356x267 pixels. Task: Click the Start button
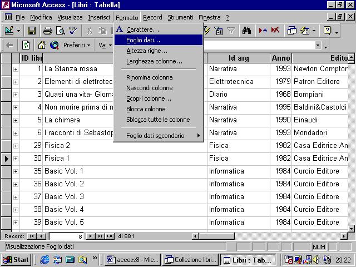pos(16,260)
